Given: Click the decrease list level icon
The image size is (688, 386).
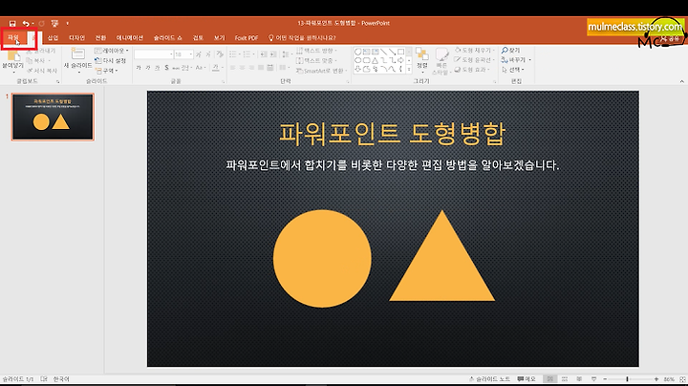Looking at the screenshot, I should (264, 54).
